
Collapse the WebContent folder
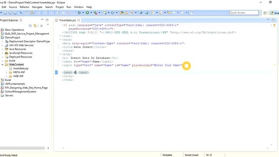point(3,65)
